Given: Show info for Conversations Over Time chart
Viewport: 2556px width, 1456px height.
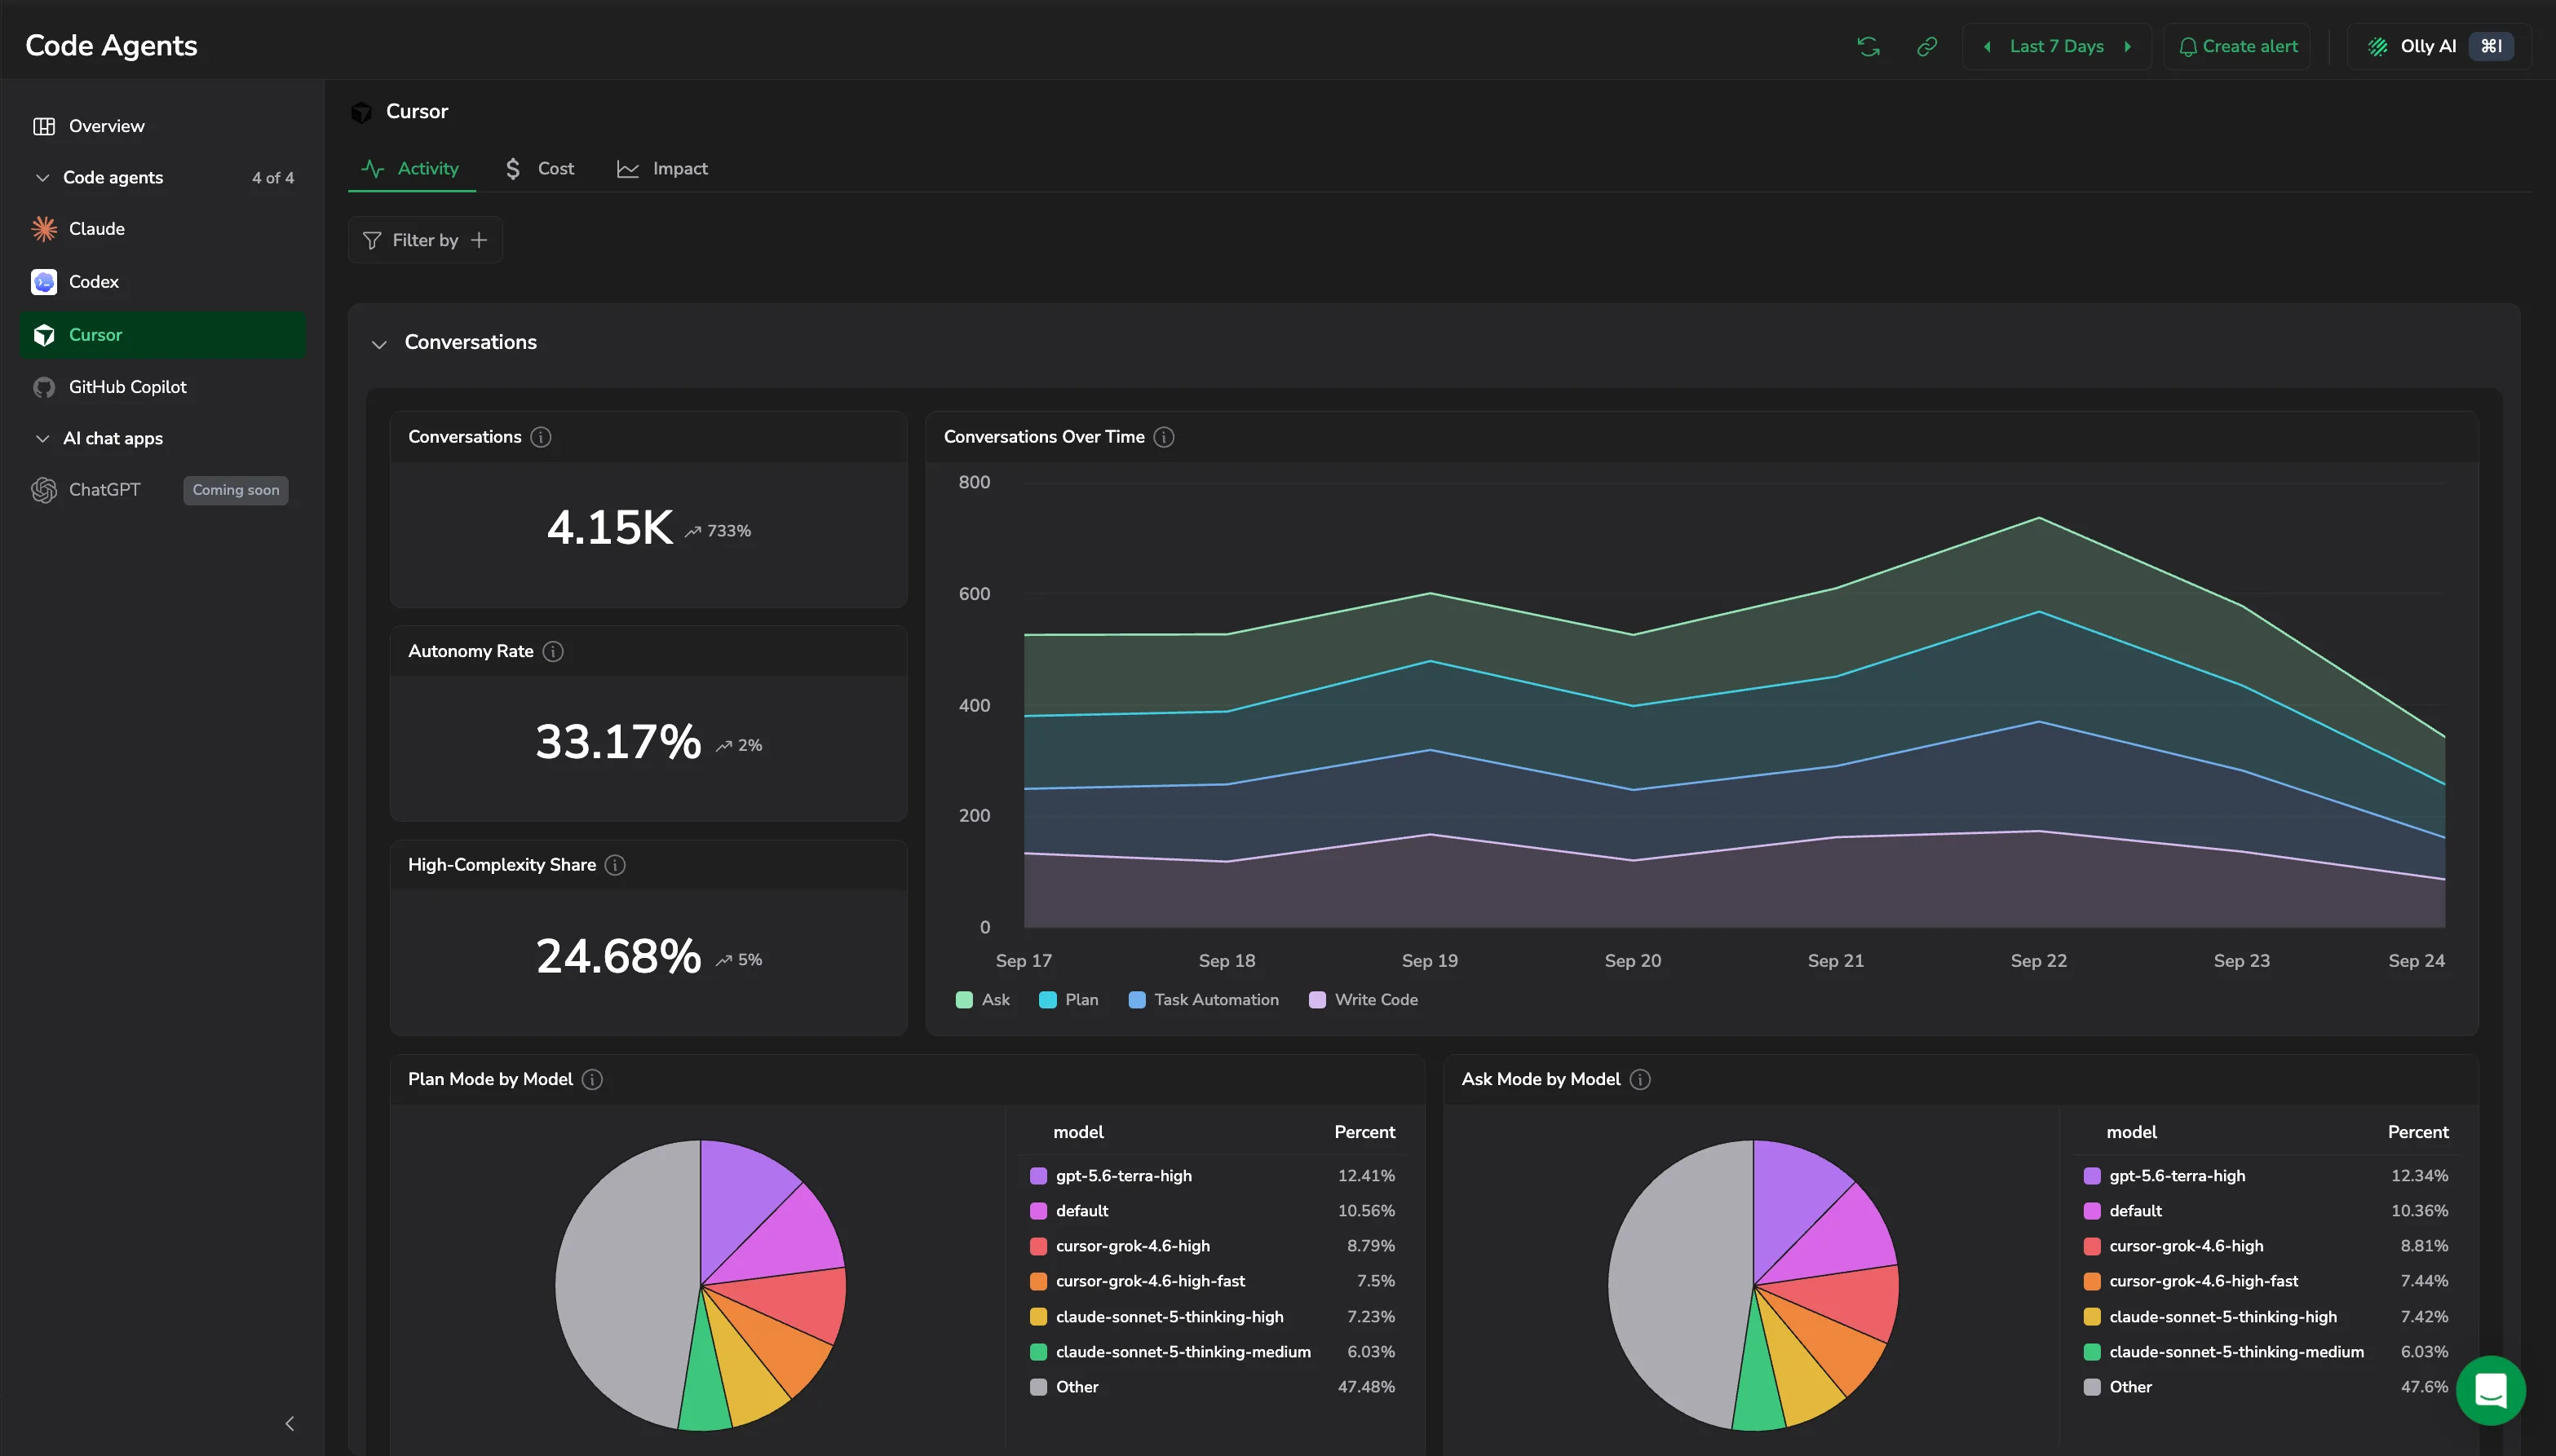Looking at the screenshot, I should pos(1164,437).
